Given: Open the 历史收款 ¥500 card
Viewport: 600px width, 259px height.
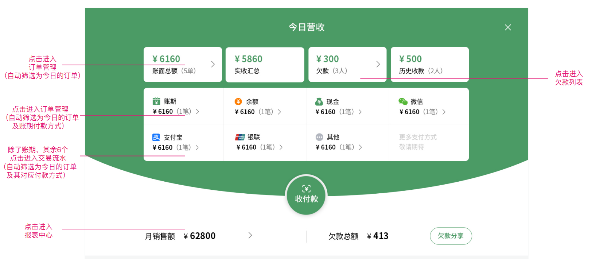Looking at the screenshot, I should tap(429, 65).
